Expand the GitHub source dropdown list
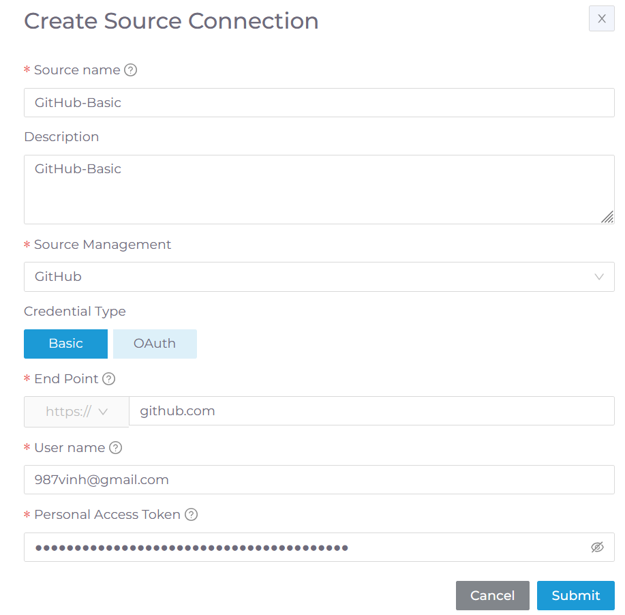This screenshot has width=625, height=615. tap(319, 277)
